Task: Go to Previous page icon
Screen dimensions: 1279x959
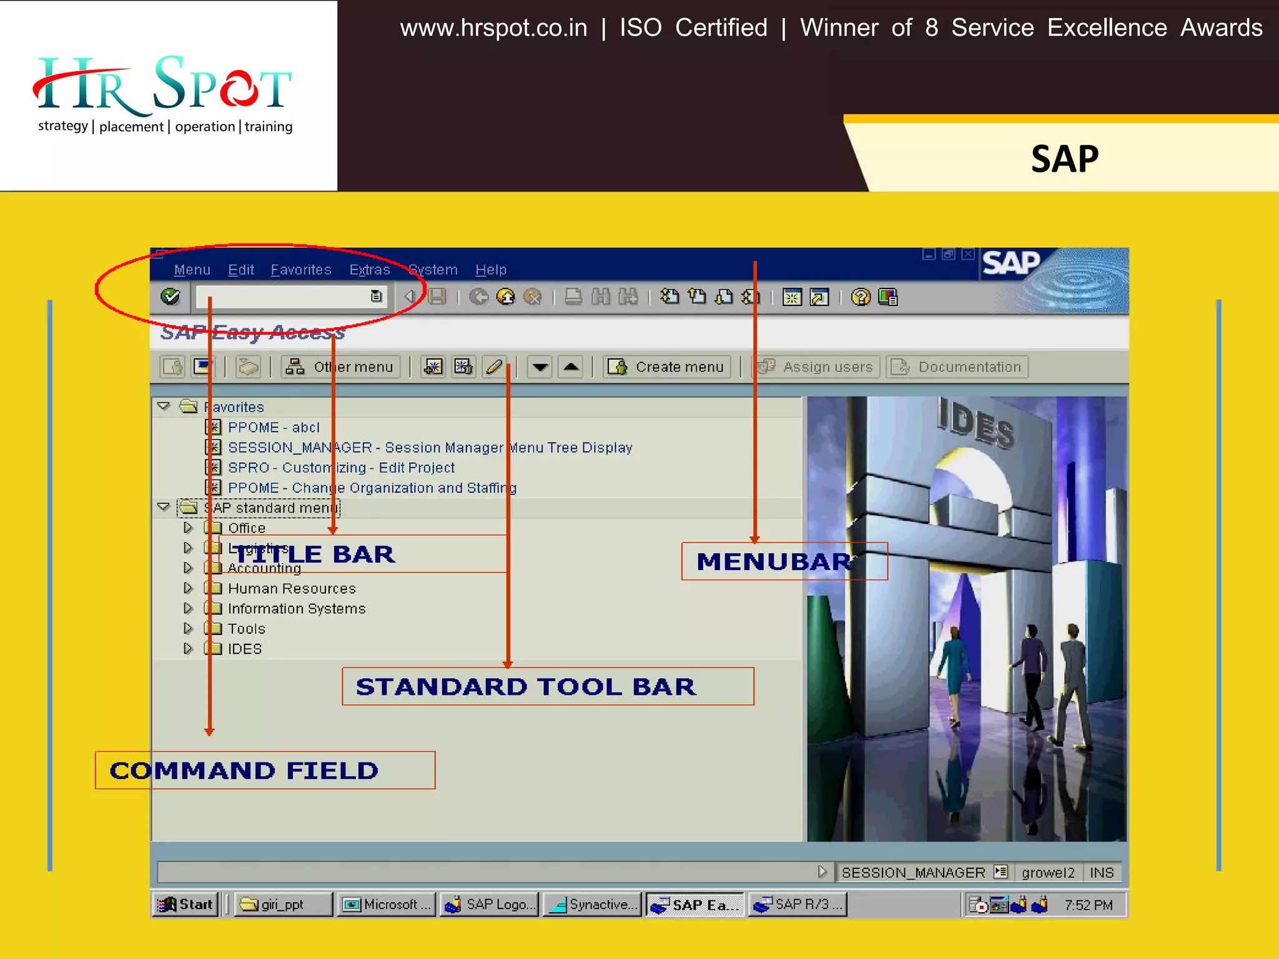Action: pyautogui.click(x=697, y=297)
